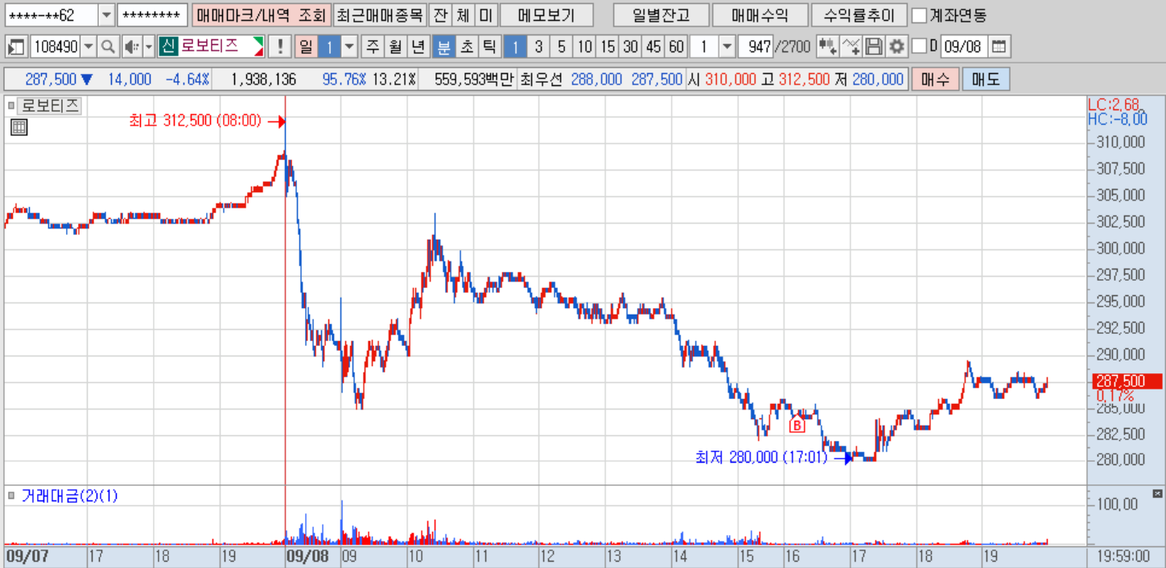Expand interval value dropdown after 60

click(727, 47)
